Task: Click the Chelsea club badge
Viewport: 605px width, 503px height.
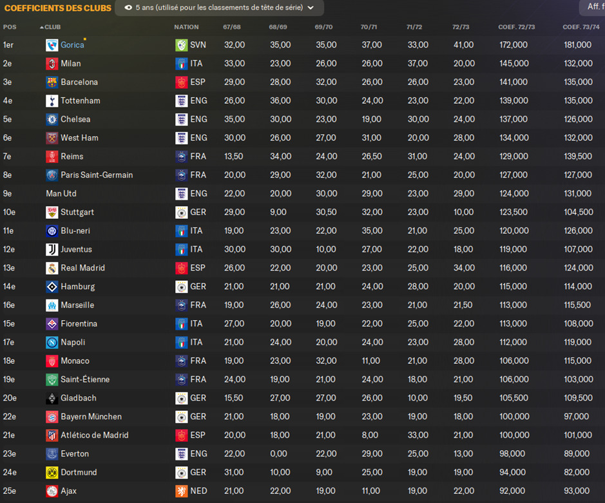Action: tap(52, 119)
